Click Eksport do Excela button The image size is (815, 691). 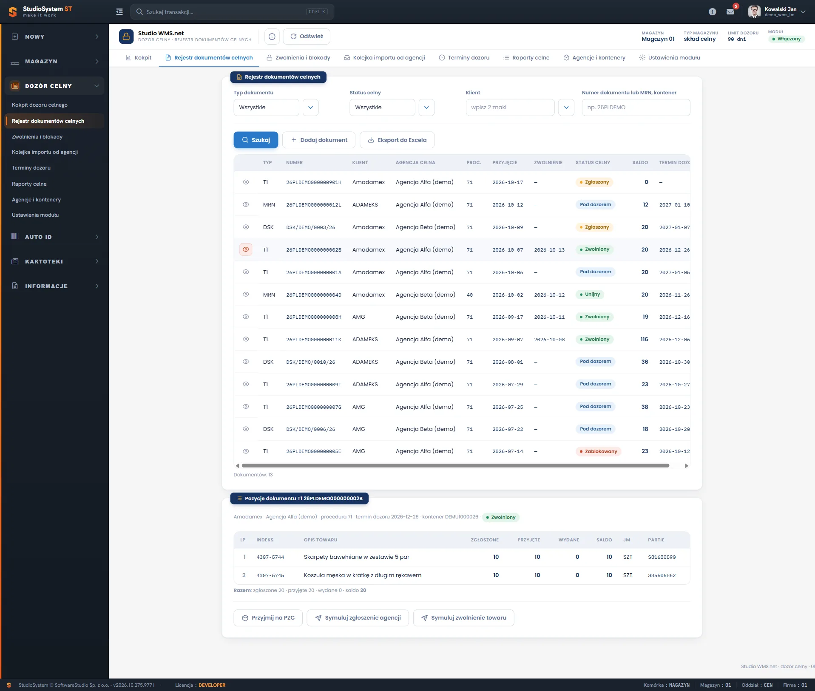(x=397, y=140)
